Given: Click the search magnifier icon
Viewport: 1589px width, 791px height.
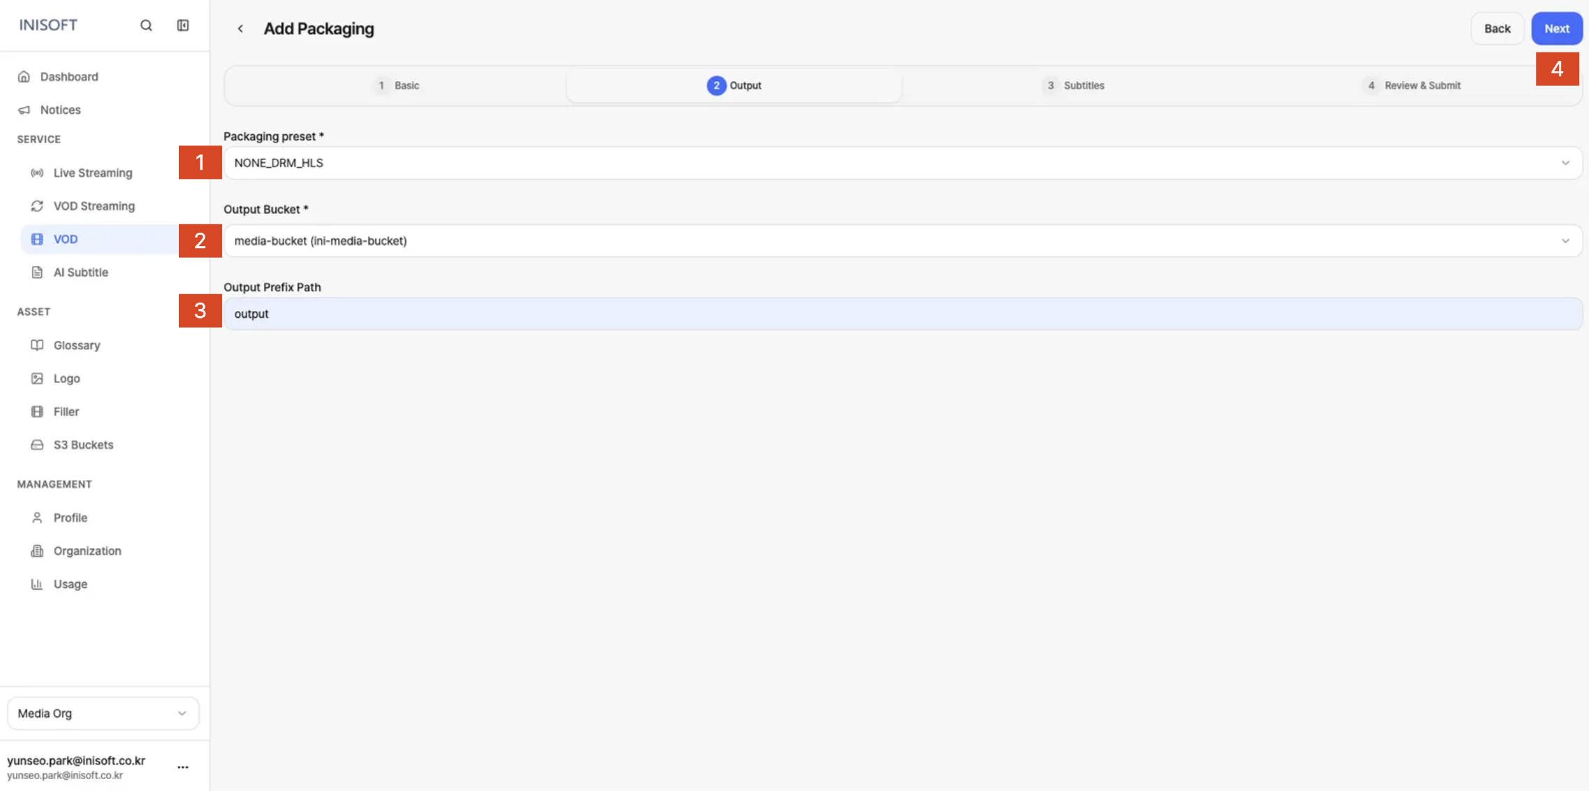Looking at the screenshot, I should (146, 25).
